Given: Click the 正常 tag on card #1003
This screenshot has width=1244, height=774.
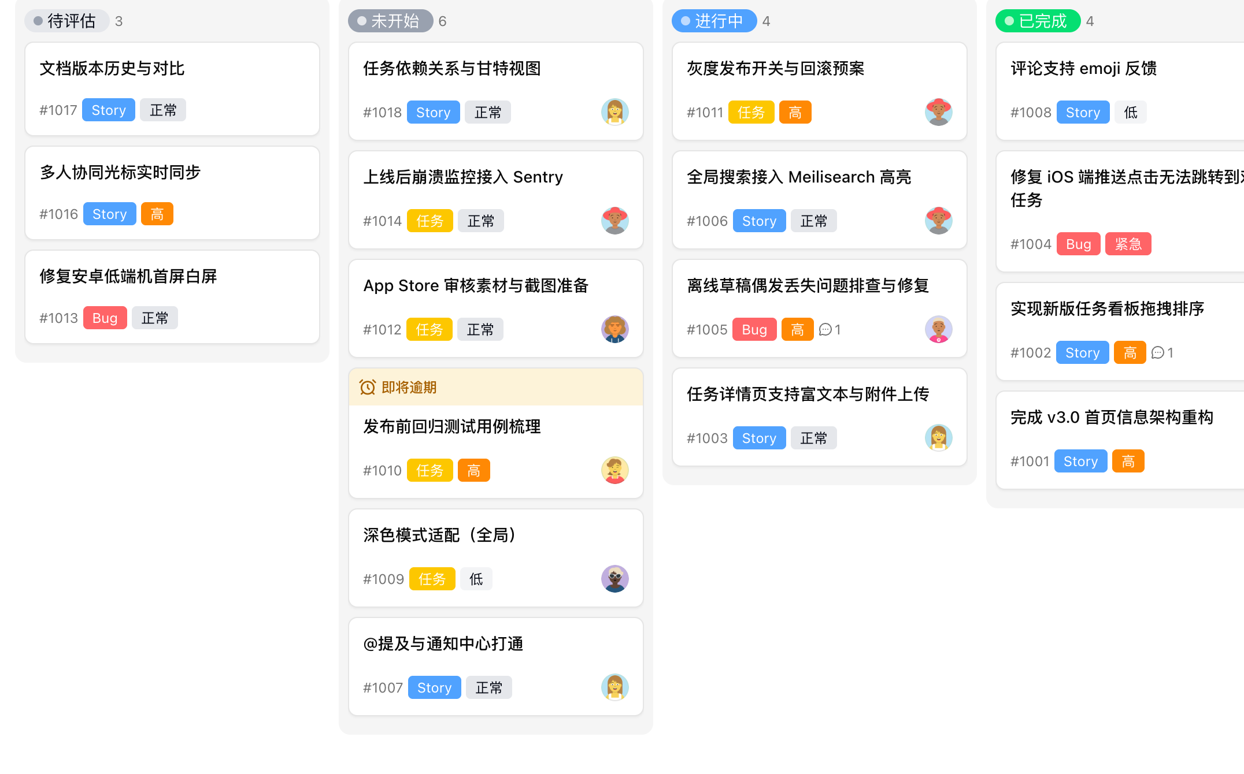Looking at the screenshot, I should (814, 438).
